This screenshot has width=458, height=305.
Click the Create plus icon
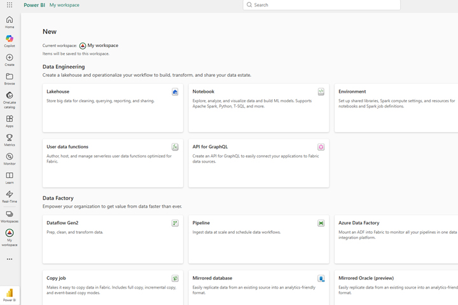[10, 60]
